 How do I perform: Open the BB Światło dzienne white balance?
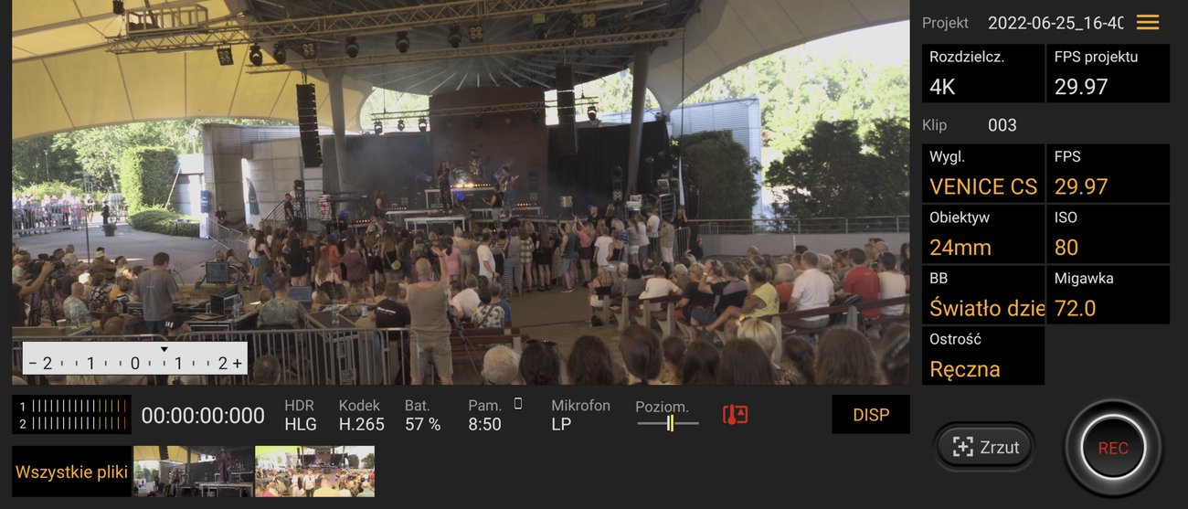tap(983, 294)
